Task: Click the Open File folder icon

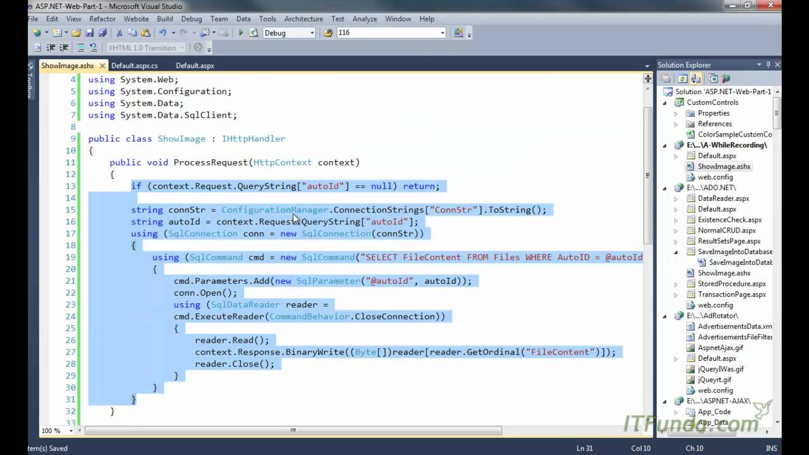Action: [76, 33]
